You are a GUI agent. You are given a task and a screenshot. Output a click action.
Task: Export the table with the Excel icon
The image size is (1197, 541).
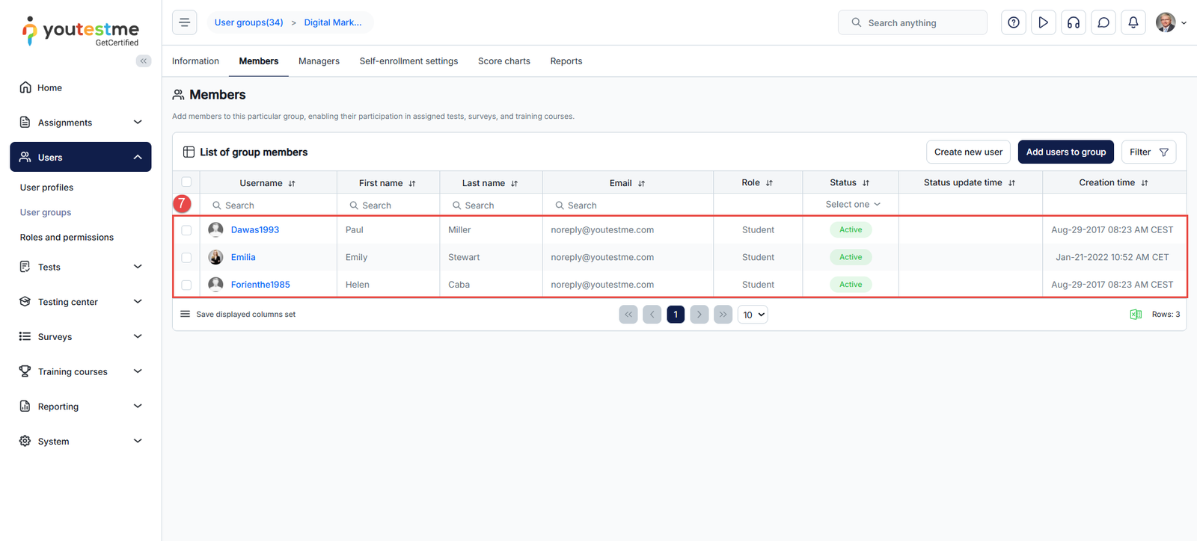pos(1135,315)
